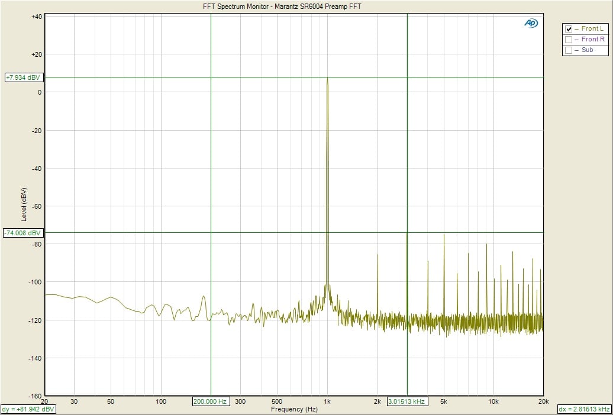
Task: Click the +7.934 dBV cursor value box
Action: [23, 77]
